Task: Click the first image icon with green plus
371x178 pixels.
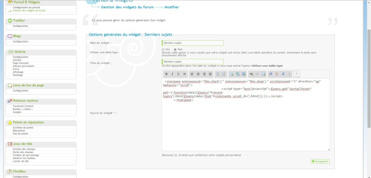Action: click(231, 74)
